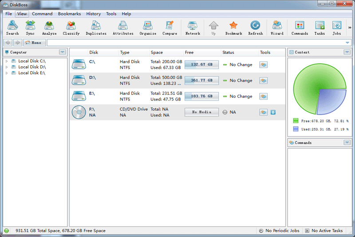Click the eject icon for F:\ drive
The height and width of the screenshot is (237, 355).
coord(273,112)
